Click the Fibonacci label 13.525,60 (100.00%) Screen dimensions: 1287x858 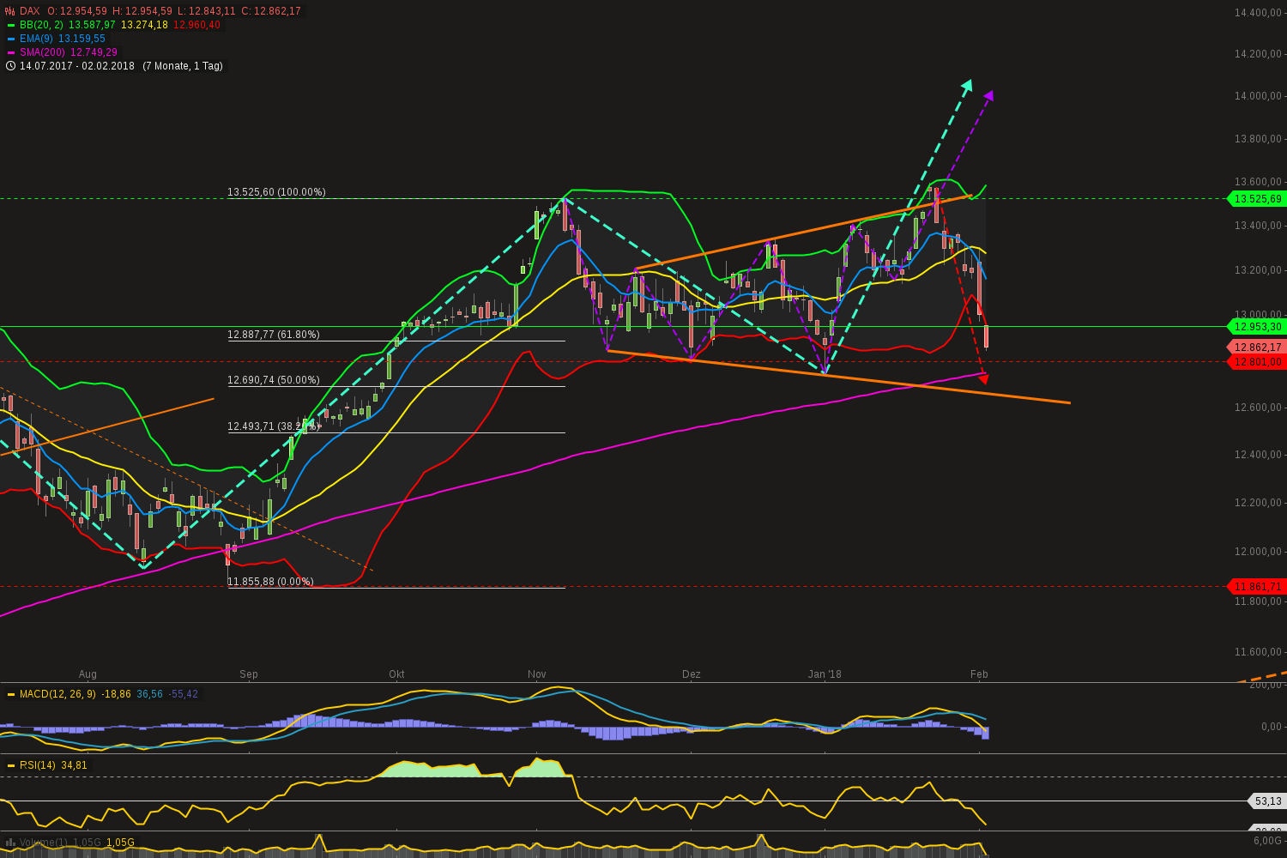pos(276,192)
